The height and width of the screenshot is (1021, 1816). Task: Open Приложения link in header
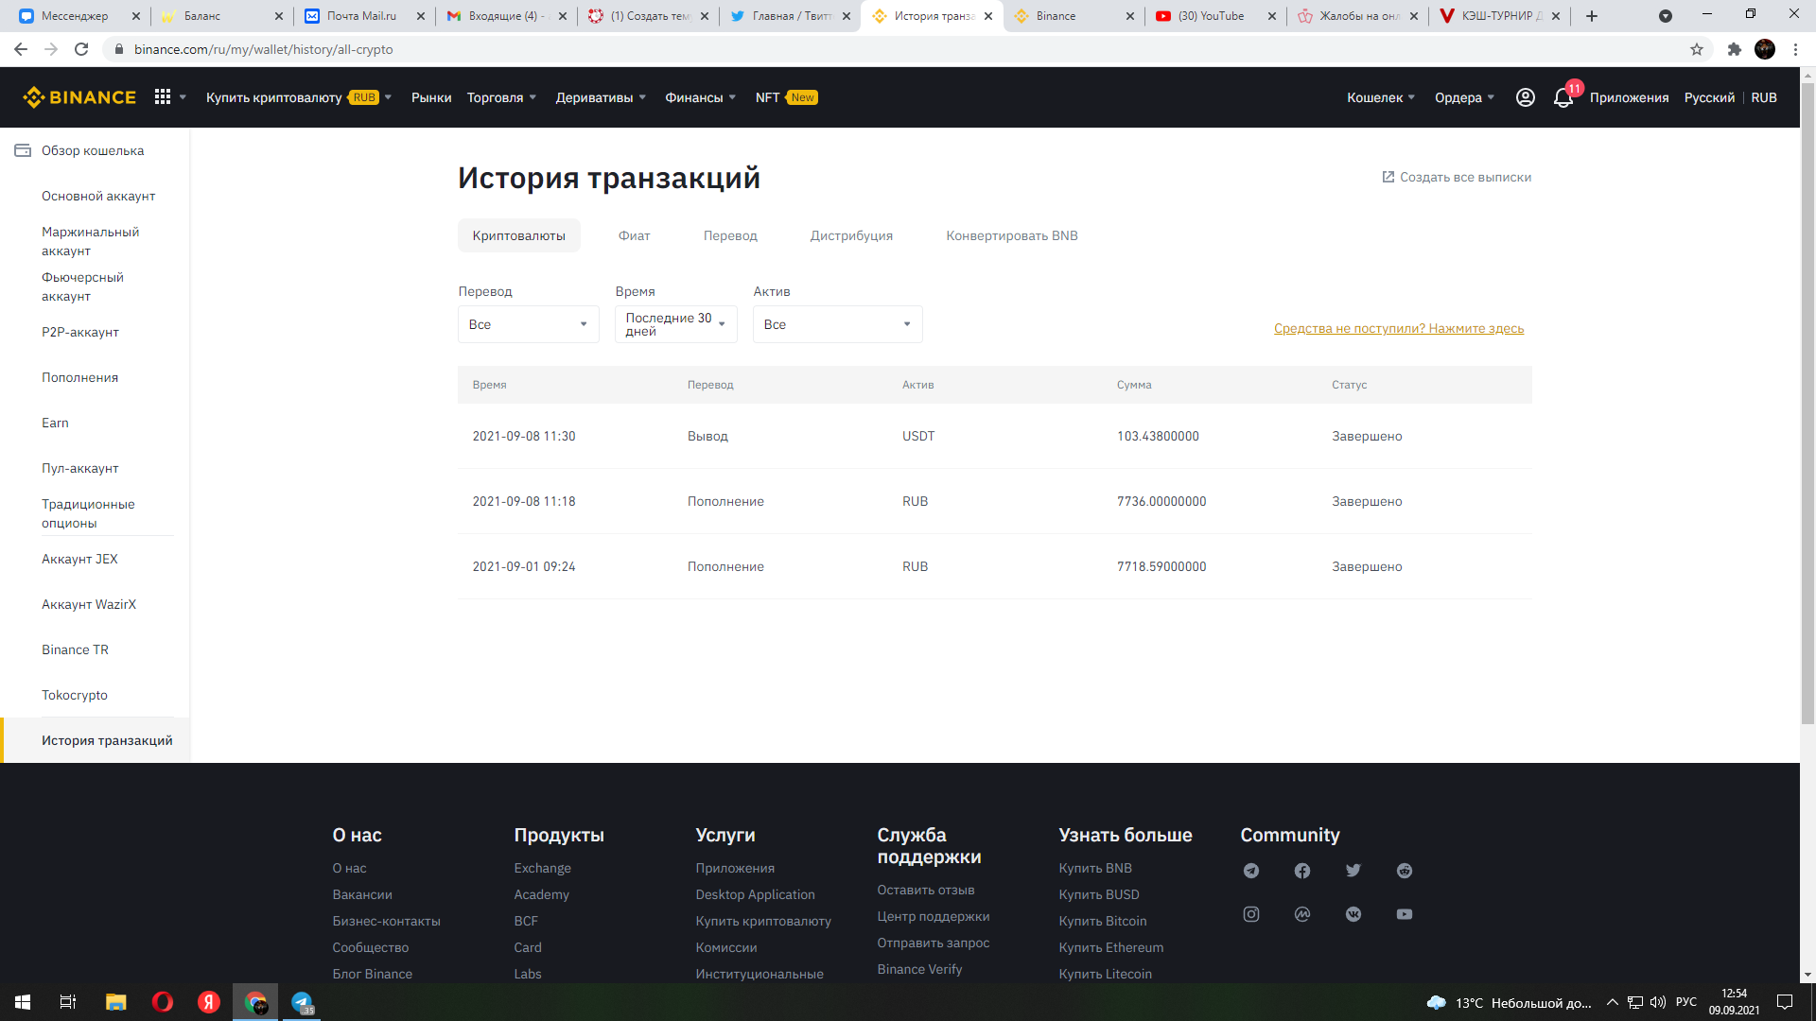(x=1629, y=97)
